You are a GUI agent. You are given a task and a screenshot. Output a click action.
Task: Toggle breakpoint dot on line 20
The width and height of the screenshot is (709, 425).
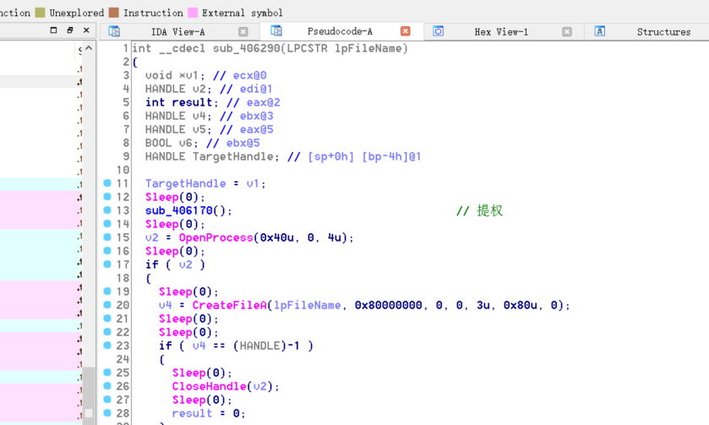point(107,305)
